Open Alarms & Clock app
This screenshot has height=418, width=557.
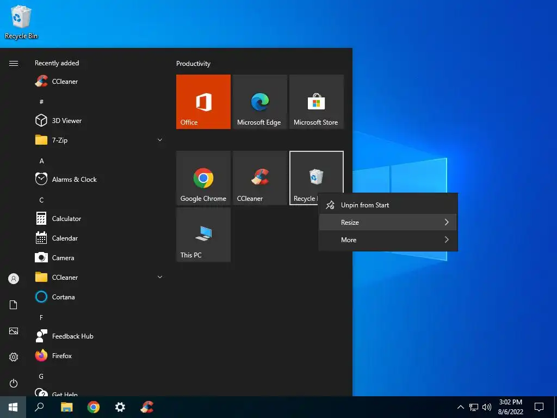pos(100,179)
